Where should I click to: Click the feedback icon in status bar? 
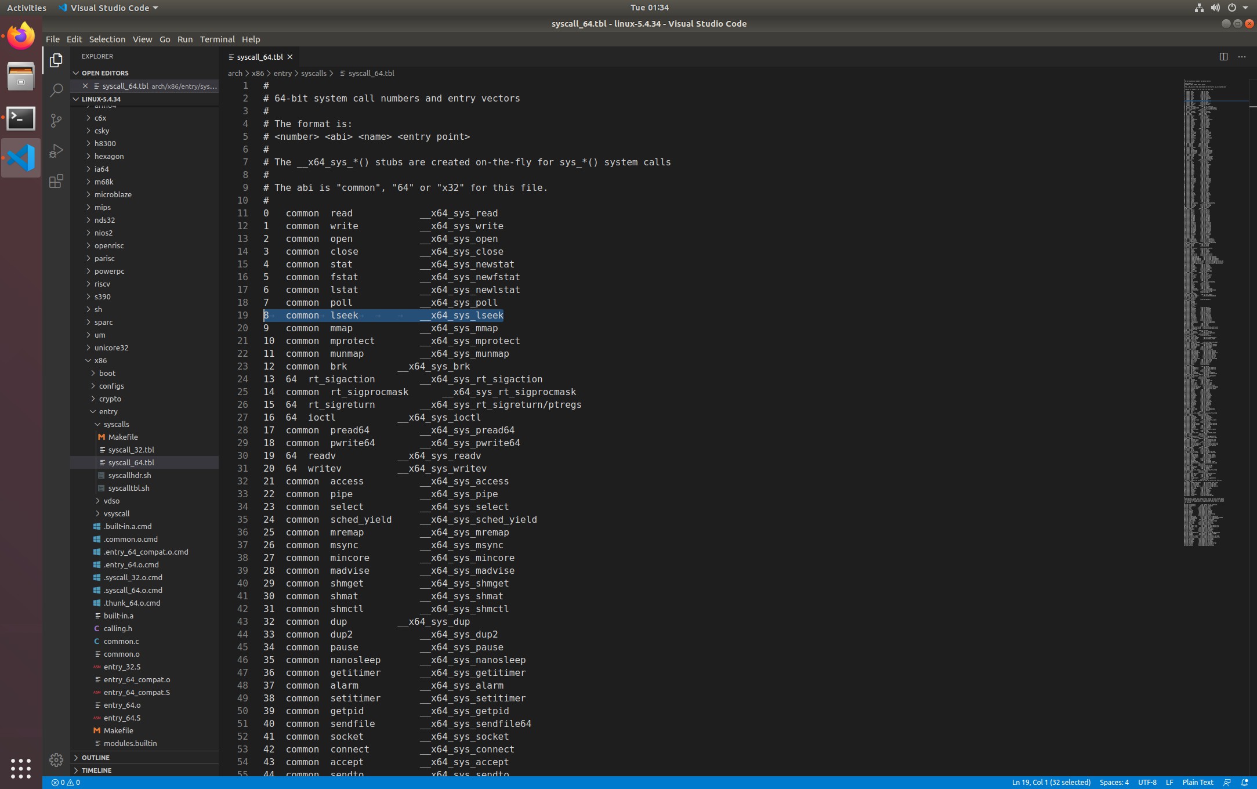(1227, 783)
